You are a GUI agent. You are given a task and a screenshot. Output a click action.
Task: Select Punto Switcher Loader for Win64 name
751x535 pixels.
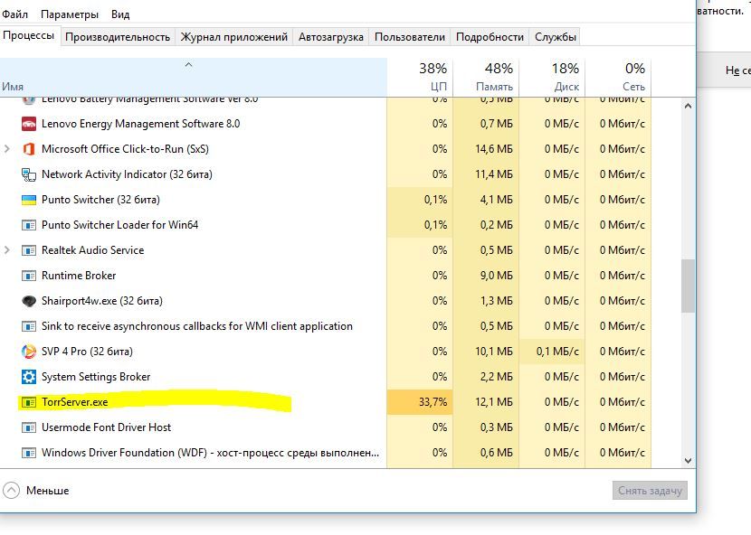click(x=119, y=225)
